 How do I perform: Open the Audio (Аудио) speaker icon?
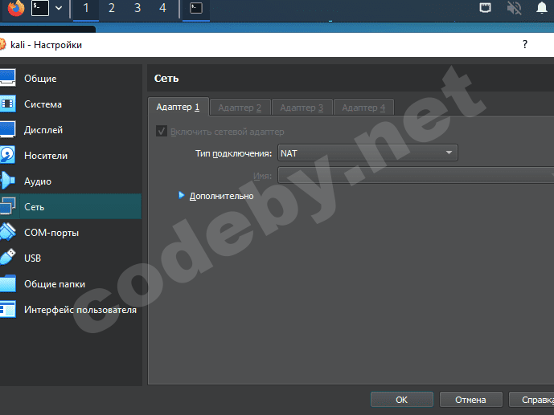[7, 181]
